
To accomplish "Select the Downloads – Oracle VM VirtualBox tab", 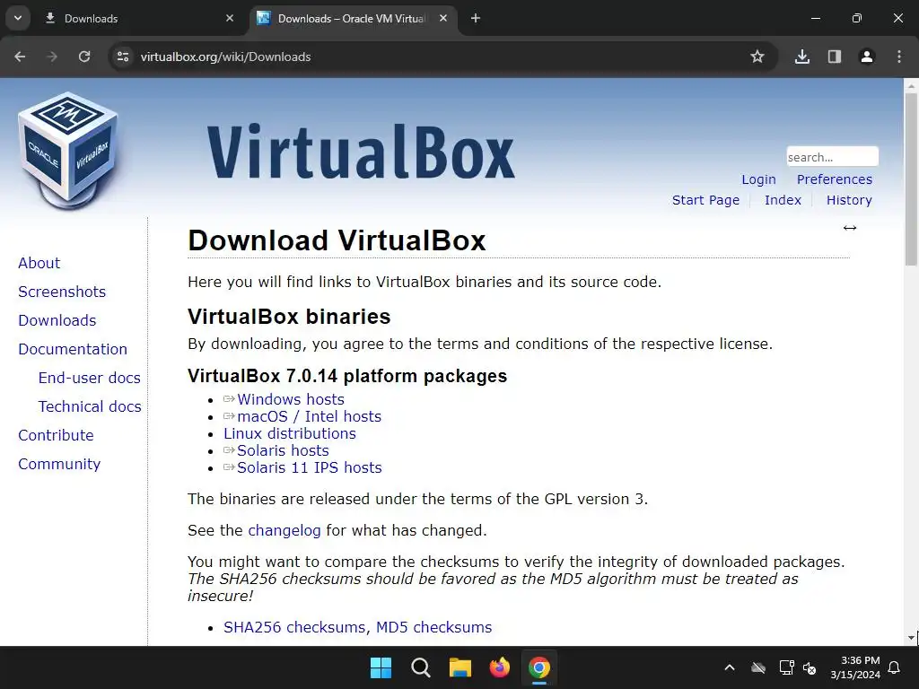I will coord(353,18).
